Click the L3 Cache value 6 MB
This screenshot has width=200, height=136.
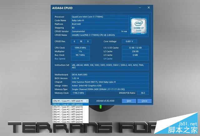click(135, 55)
